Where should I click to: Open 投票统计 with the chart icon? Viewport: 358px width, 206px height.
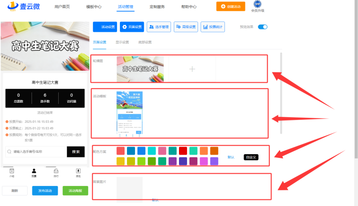tap(213, 27)
